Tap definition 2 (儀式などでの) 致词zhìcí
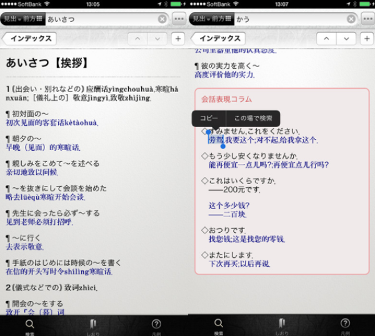This screenshot has width=375, height=336. click(x=52, y=287)
